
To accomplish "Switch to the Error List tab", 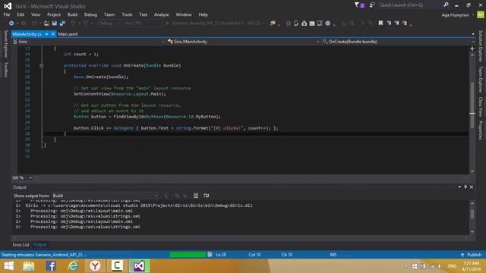I will tap(21, 245).
